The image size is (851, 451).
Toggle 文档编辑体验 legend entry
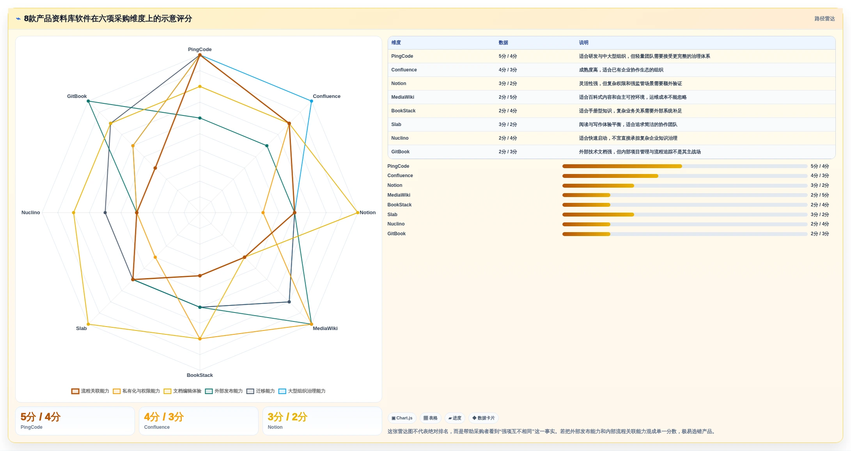coord(183,391)
